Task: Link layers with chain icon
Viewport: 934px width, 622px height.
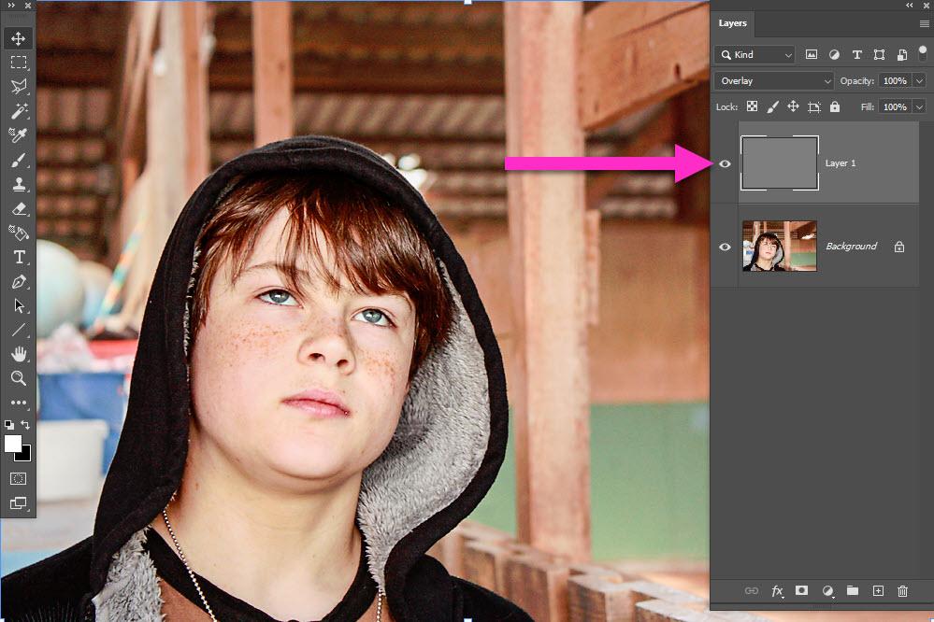Action: 752,590
